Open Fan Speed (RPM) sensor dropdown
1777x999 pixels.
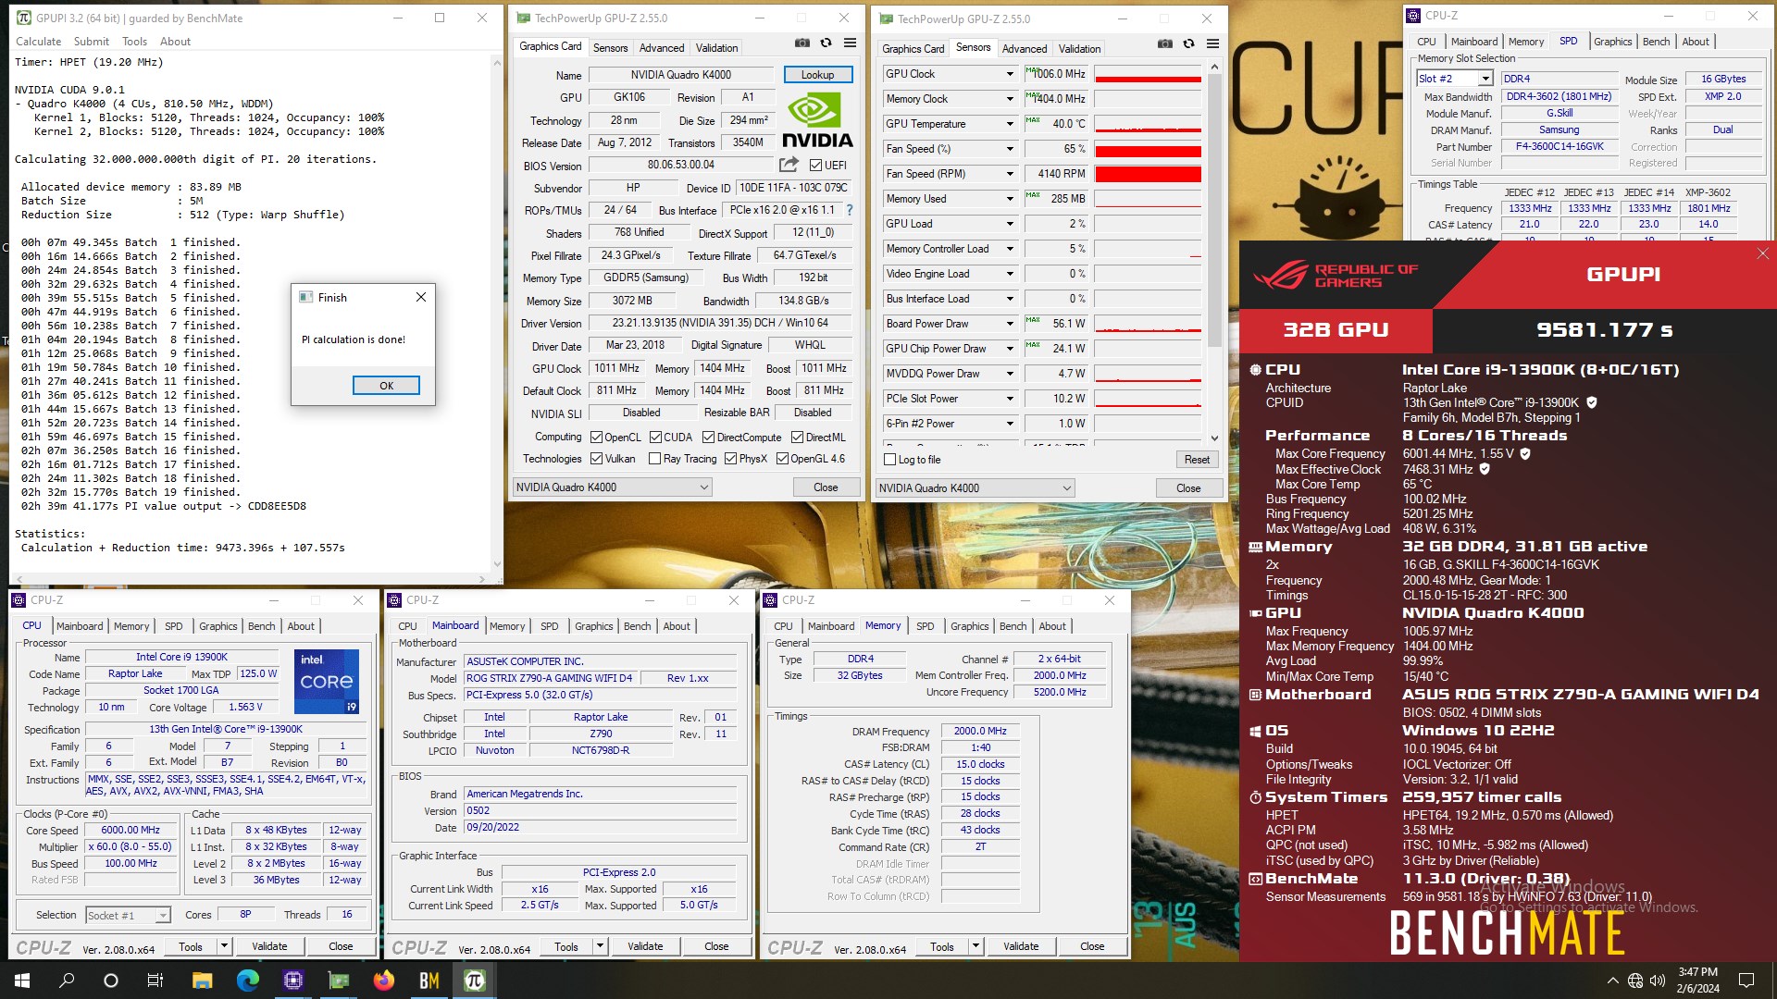click(1009, 174)
